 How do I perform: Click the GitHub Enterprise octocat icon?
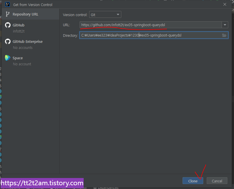[8, 41]
